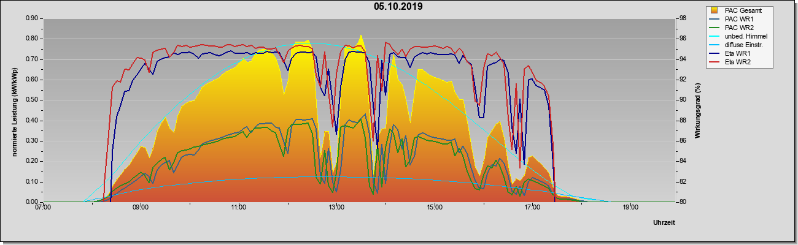Screen dimensions: 798x245
Task: Click the 19:00 time tick label
Action: point(630,207)
